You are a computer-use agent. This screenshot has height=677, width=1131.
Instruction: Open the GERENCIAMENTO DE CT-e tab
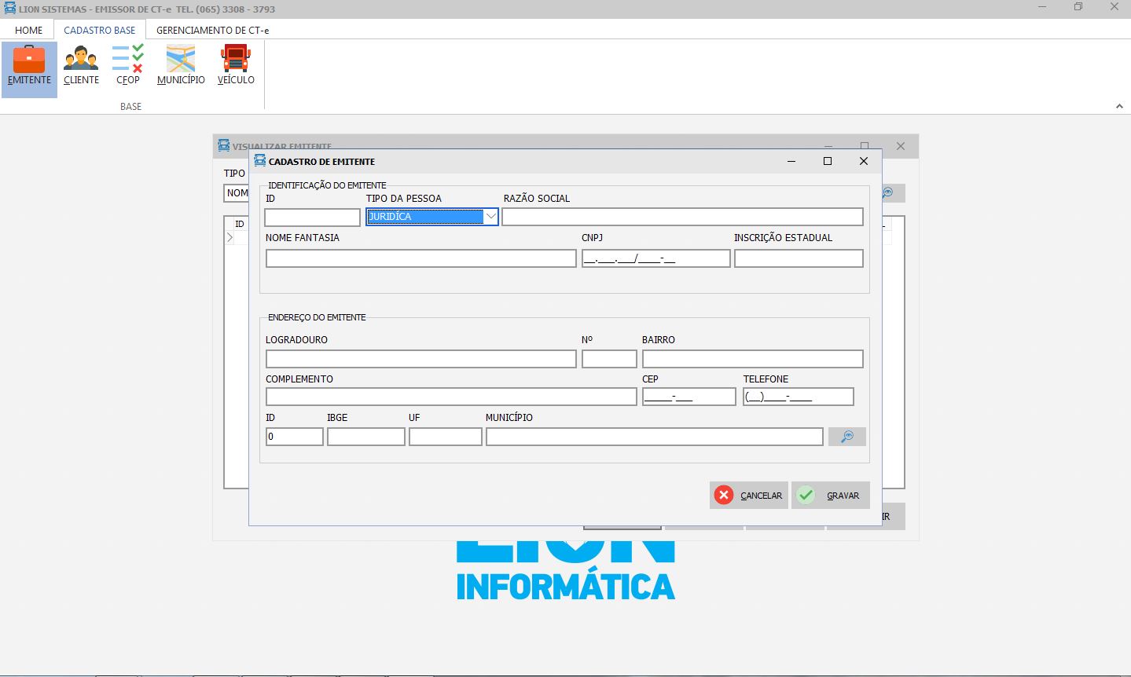pyautogui.click(x=212, y=30)
